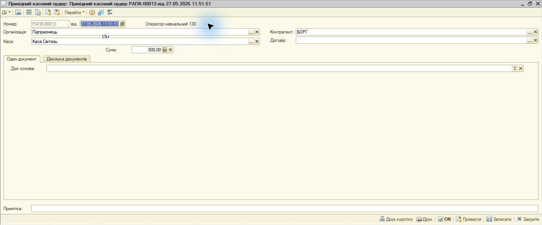Clear the Договір field
This screenshot has height=225, width=542.
tap(536, 40)
